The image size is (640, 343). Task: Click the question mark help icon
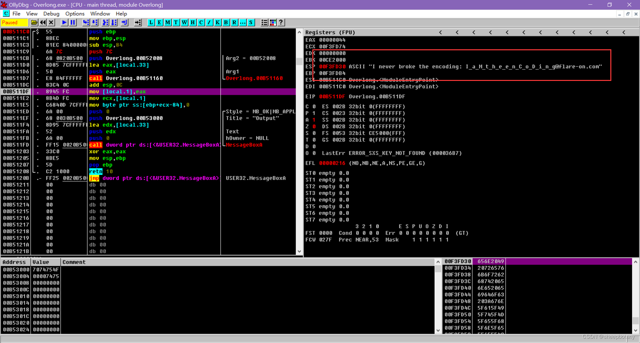[281, 22]
